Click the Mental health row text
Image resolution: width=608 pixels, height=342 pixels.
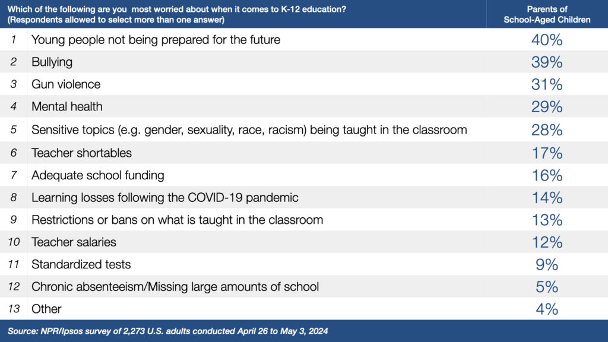tap(67, 106)
